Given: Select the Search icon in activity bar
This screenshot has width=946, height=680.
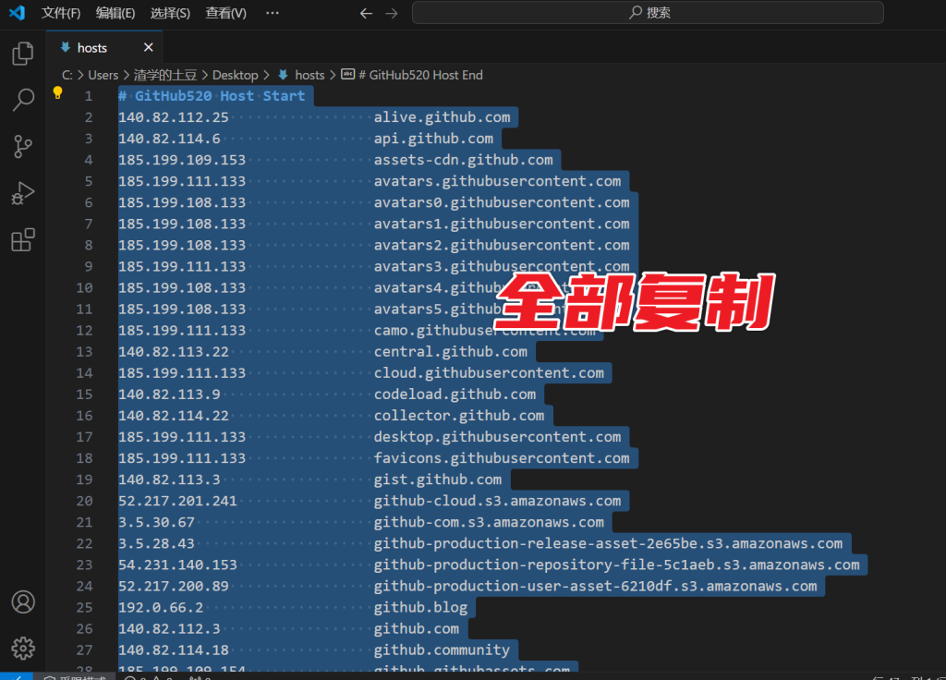Looking at the screenshot, I should [x=22, y=100].
